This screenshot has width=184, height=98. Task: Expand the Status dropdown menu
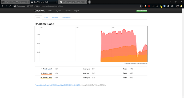click(x=51, y=11)
